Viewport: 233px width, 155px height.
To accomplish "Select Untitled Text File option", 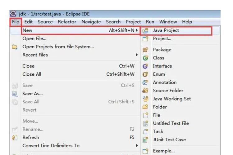I will 171,123.
